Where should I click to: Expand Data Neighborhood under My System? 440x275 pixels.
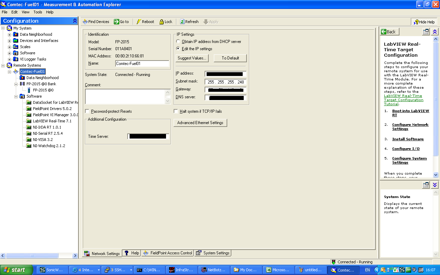click(10, 34)
